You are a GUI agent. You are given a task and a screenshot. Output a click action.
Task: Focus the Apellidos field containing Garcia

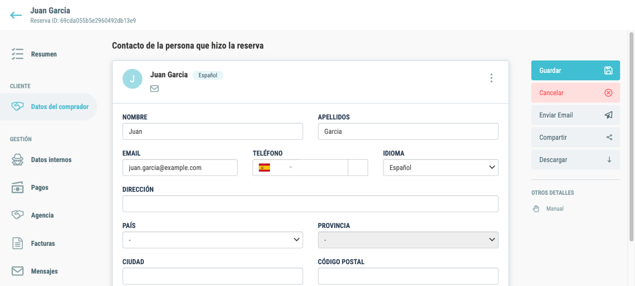[x=408, y=131]
